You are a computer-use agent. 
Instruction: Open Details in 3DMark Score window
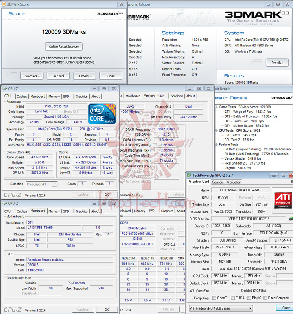tap(85, 76)
